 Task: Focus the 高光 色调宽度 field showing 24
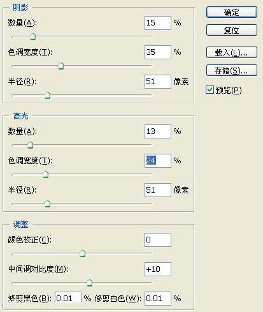click(x=158, y=161)
